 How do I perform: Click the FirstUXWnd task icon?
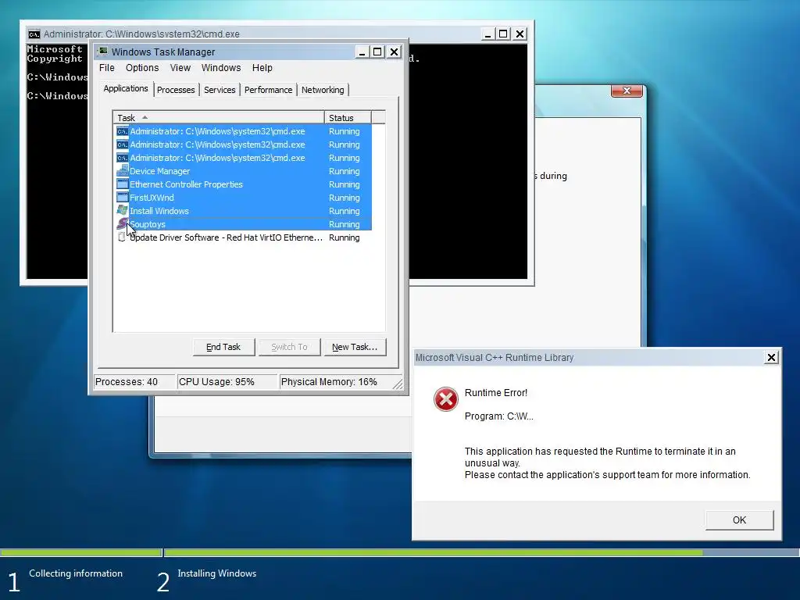click(x=123, y=198)
